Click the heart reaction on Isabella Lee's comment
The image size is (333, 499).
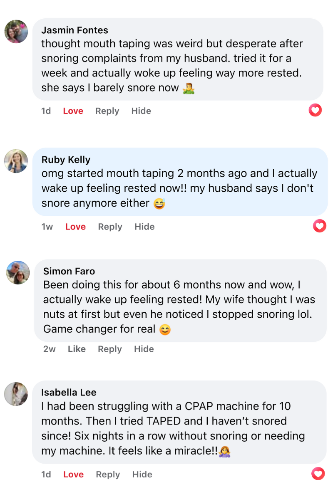(318, 474)
